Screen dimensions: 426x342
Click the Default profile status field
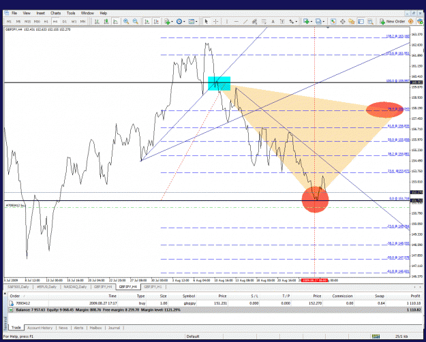coord(193,337)
